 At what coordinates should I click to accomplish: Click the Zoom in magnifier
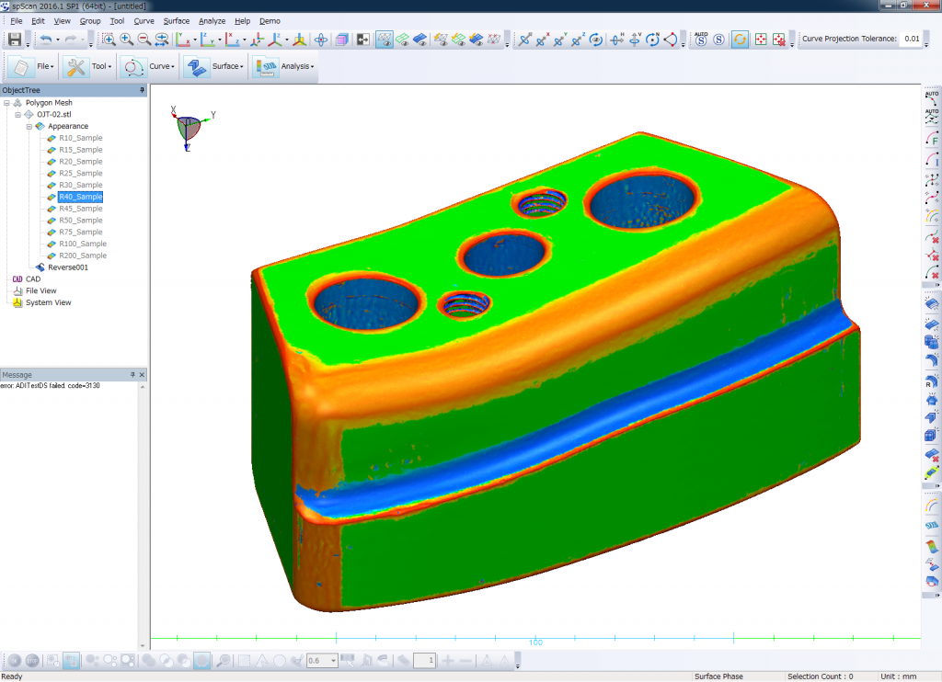[x=127, y=40]
